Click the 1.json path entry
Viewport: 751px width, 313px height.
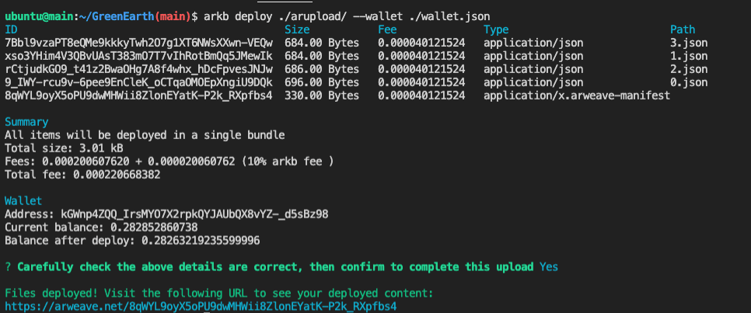[x=689, y=56]
